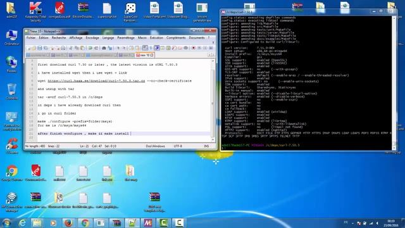405x228 pixels.
Task: Select bitcoin generator.exe desktop icon
Action: click(202, 12)
